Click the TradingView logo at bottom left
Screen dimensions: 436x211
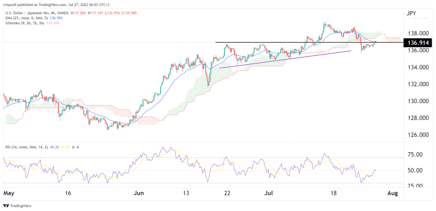tap(17, 206)
